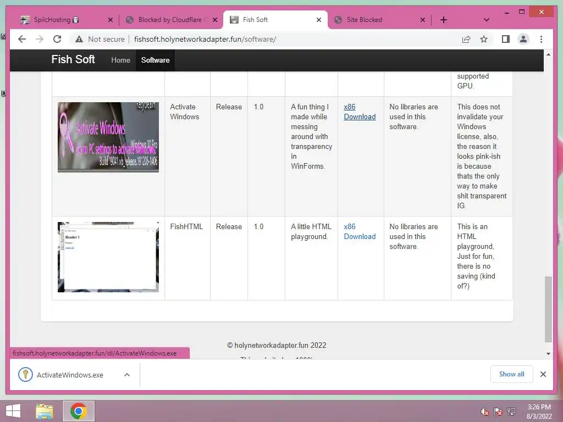Reload the Fish Soft page
Viewport: 563px width, 422px height.
pos(57,39)
